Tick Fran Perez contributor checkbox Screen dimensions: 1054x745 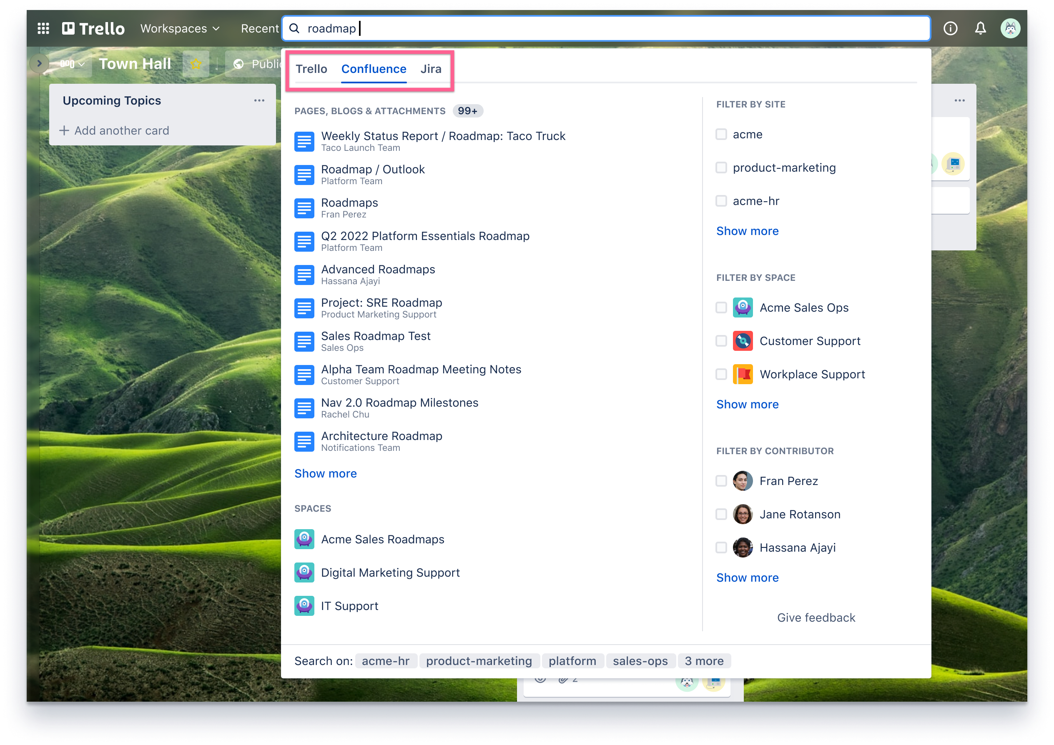pyautogui.click(x=721, y=481)
